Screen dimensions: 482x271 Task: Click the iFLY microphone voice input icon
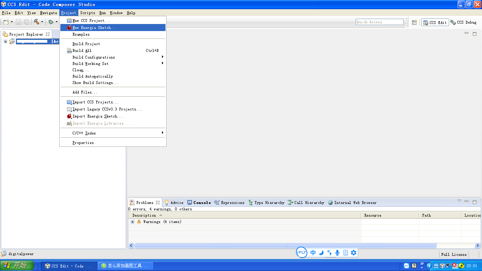[337, 253]
